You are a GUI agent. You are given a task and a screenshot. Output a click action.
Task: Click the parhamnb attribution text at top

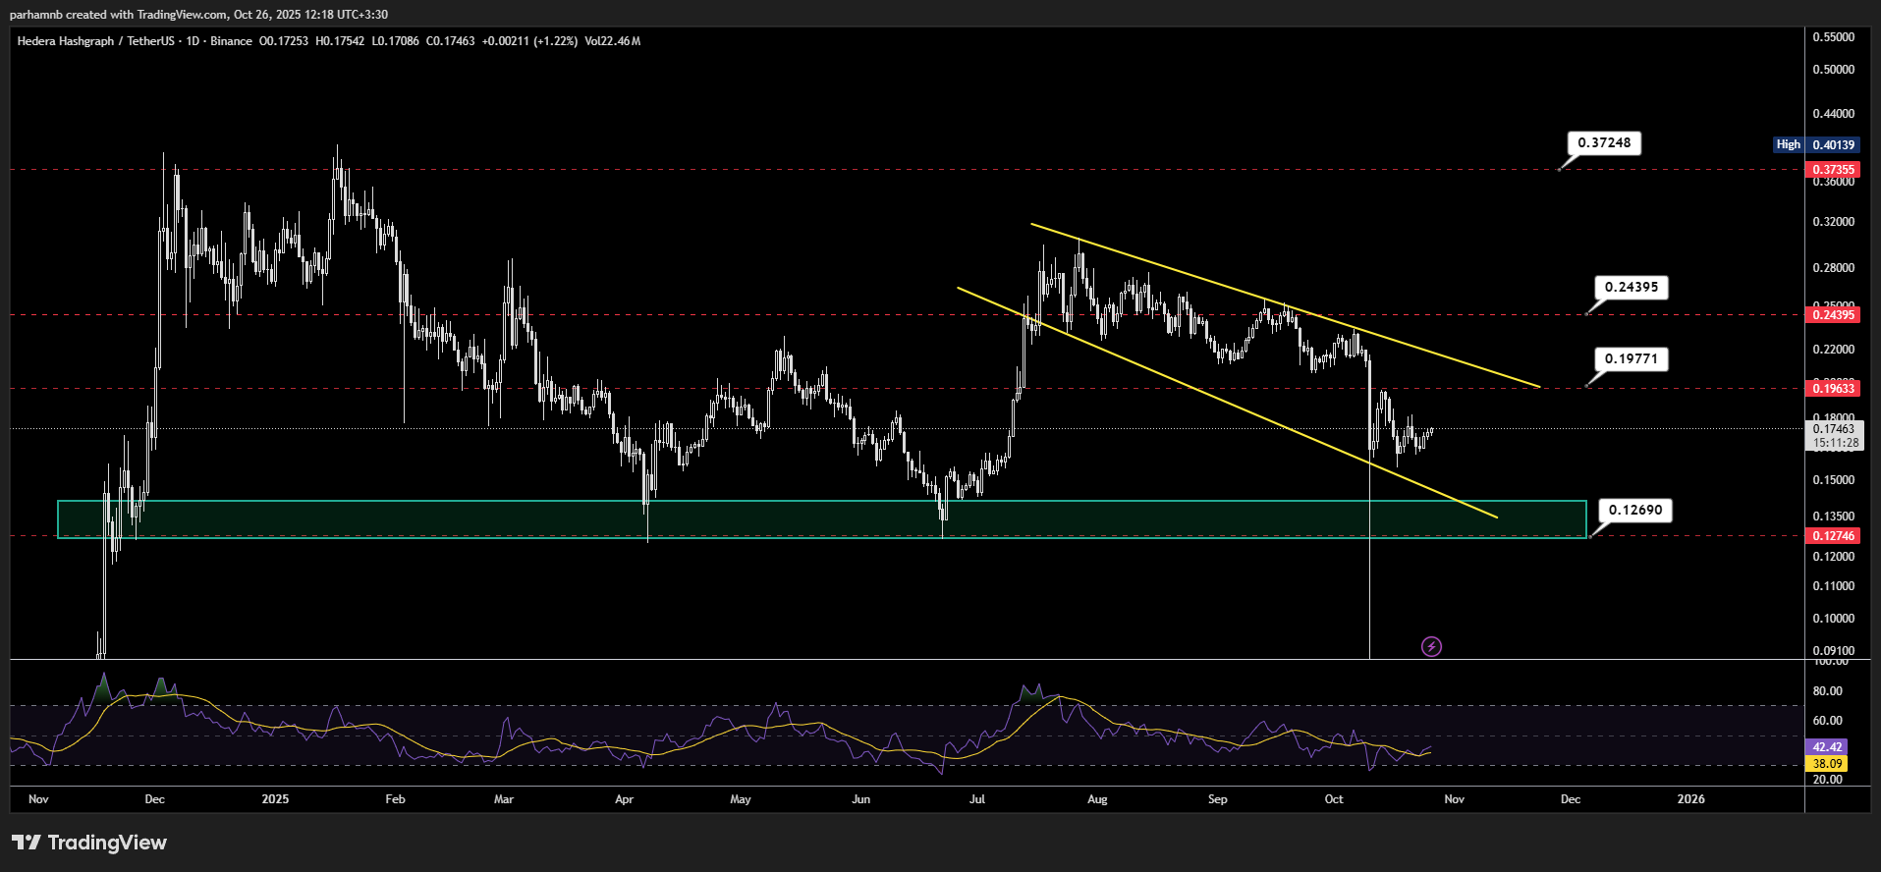tap(198, 15)
